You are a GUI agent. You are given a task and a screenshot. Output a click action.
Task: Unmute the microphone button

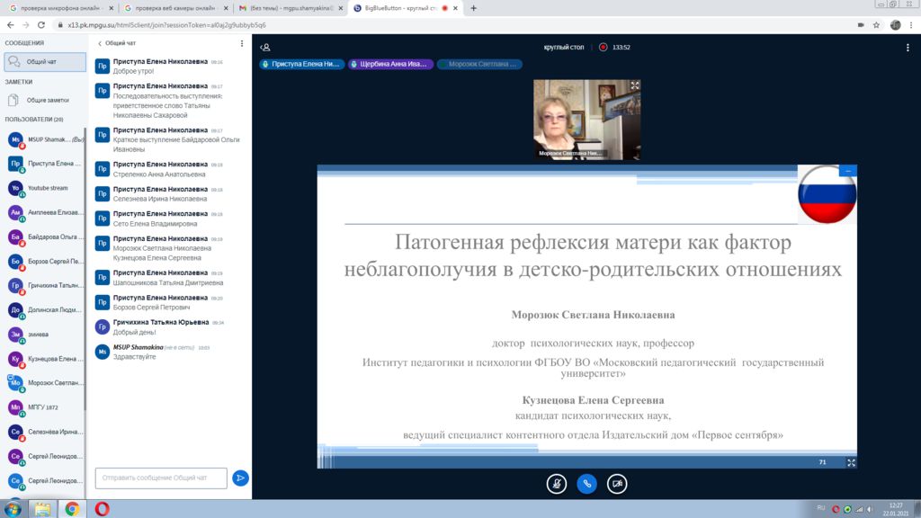click(557, 483)
